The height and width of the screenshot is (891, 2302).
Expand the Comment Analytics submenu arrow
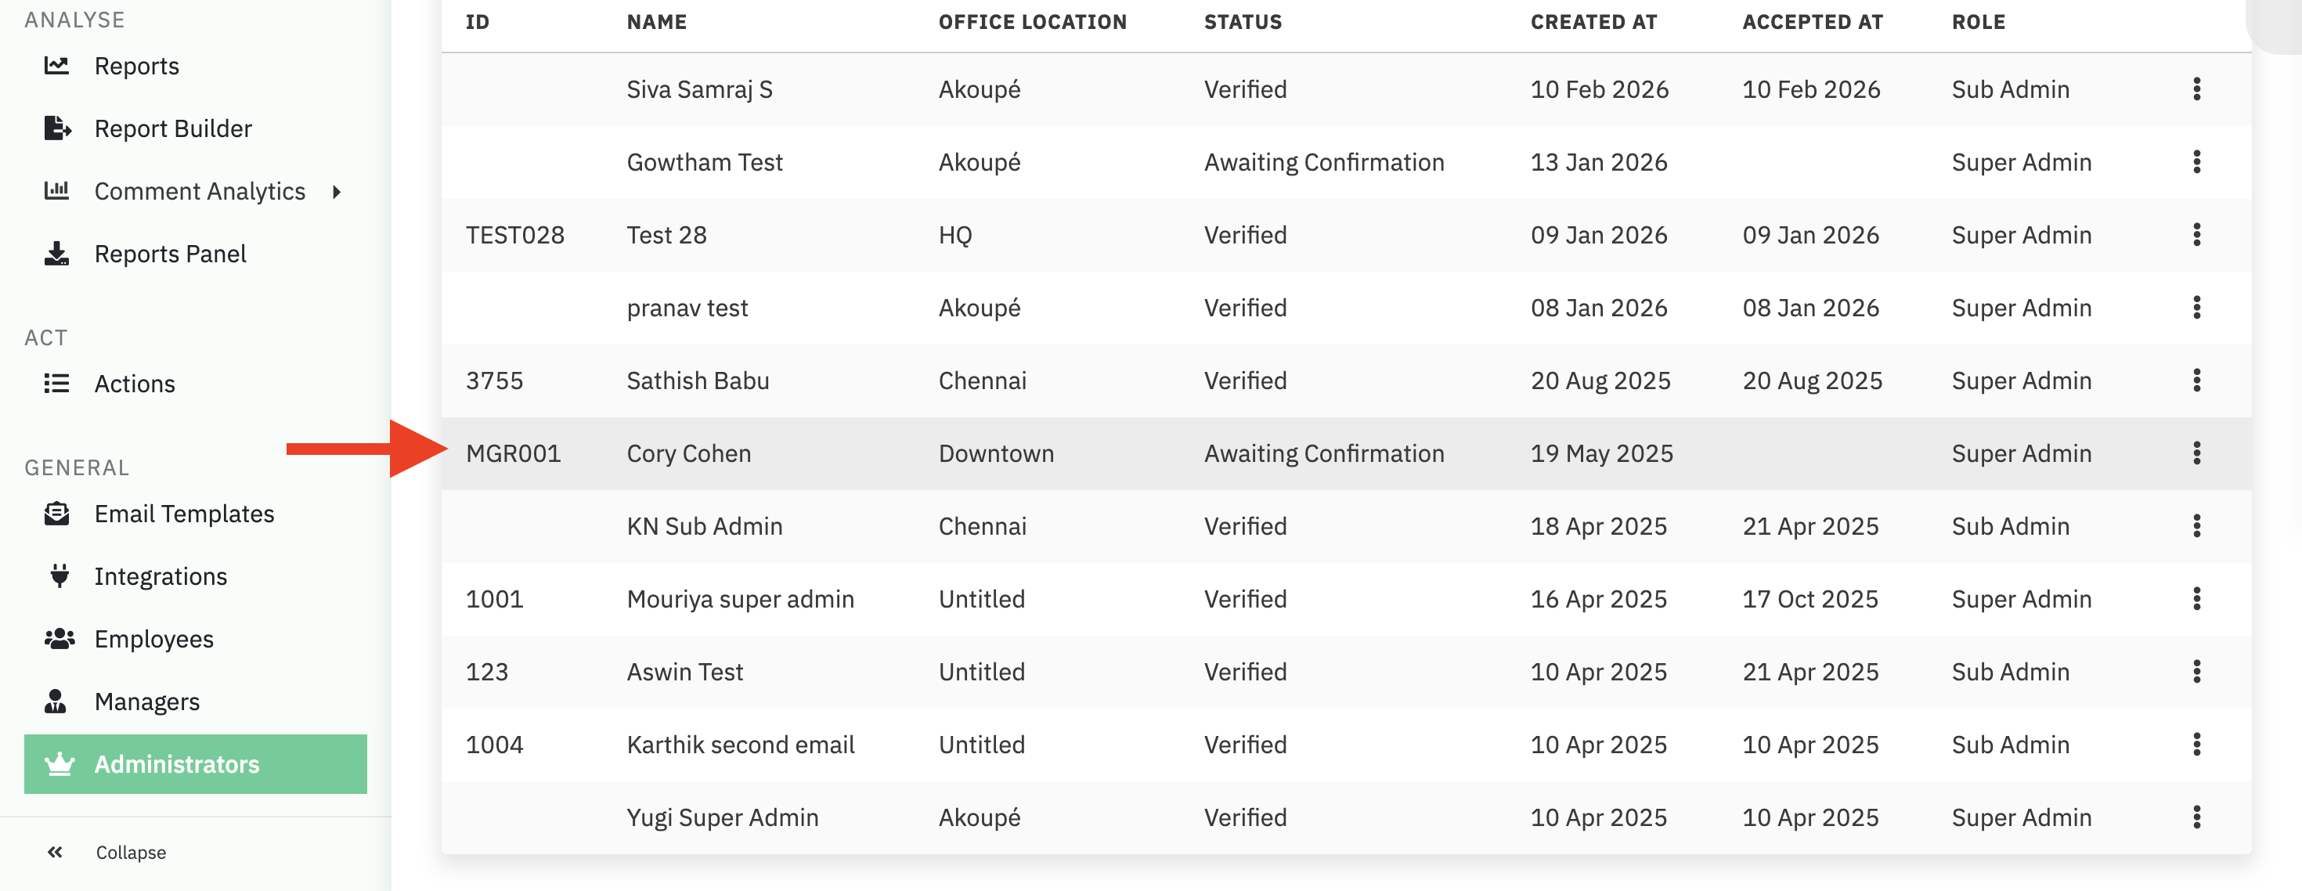coord(337,191)
